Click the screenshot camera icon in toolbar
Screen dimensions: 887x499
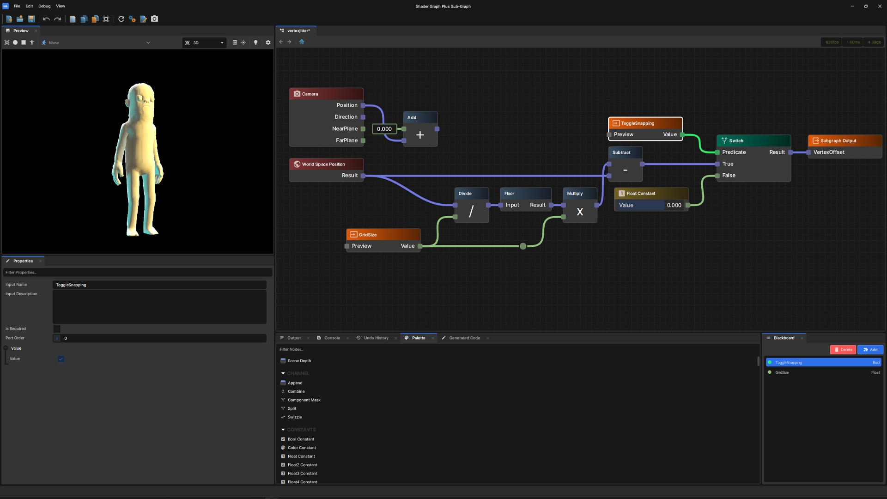click(155, 19)
